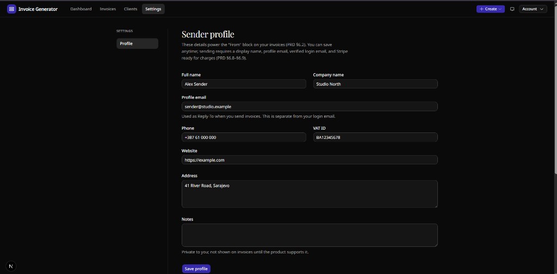
Task: Click the VAT ID label
Action: [319, 128]
